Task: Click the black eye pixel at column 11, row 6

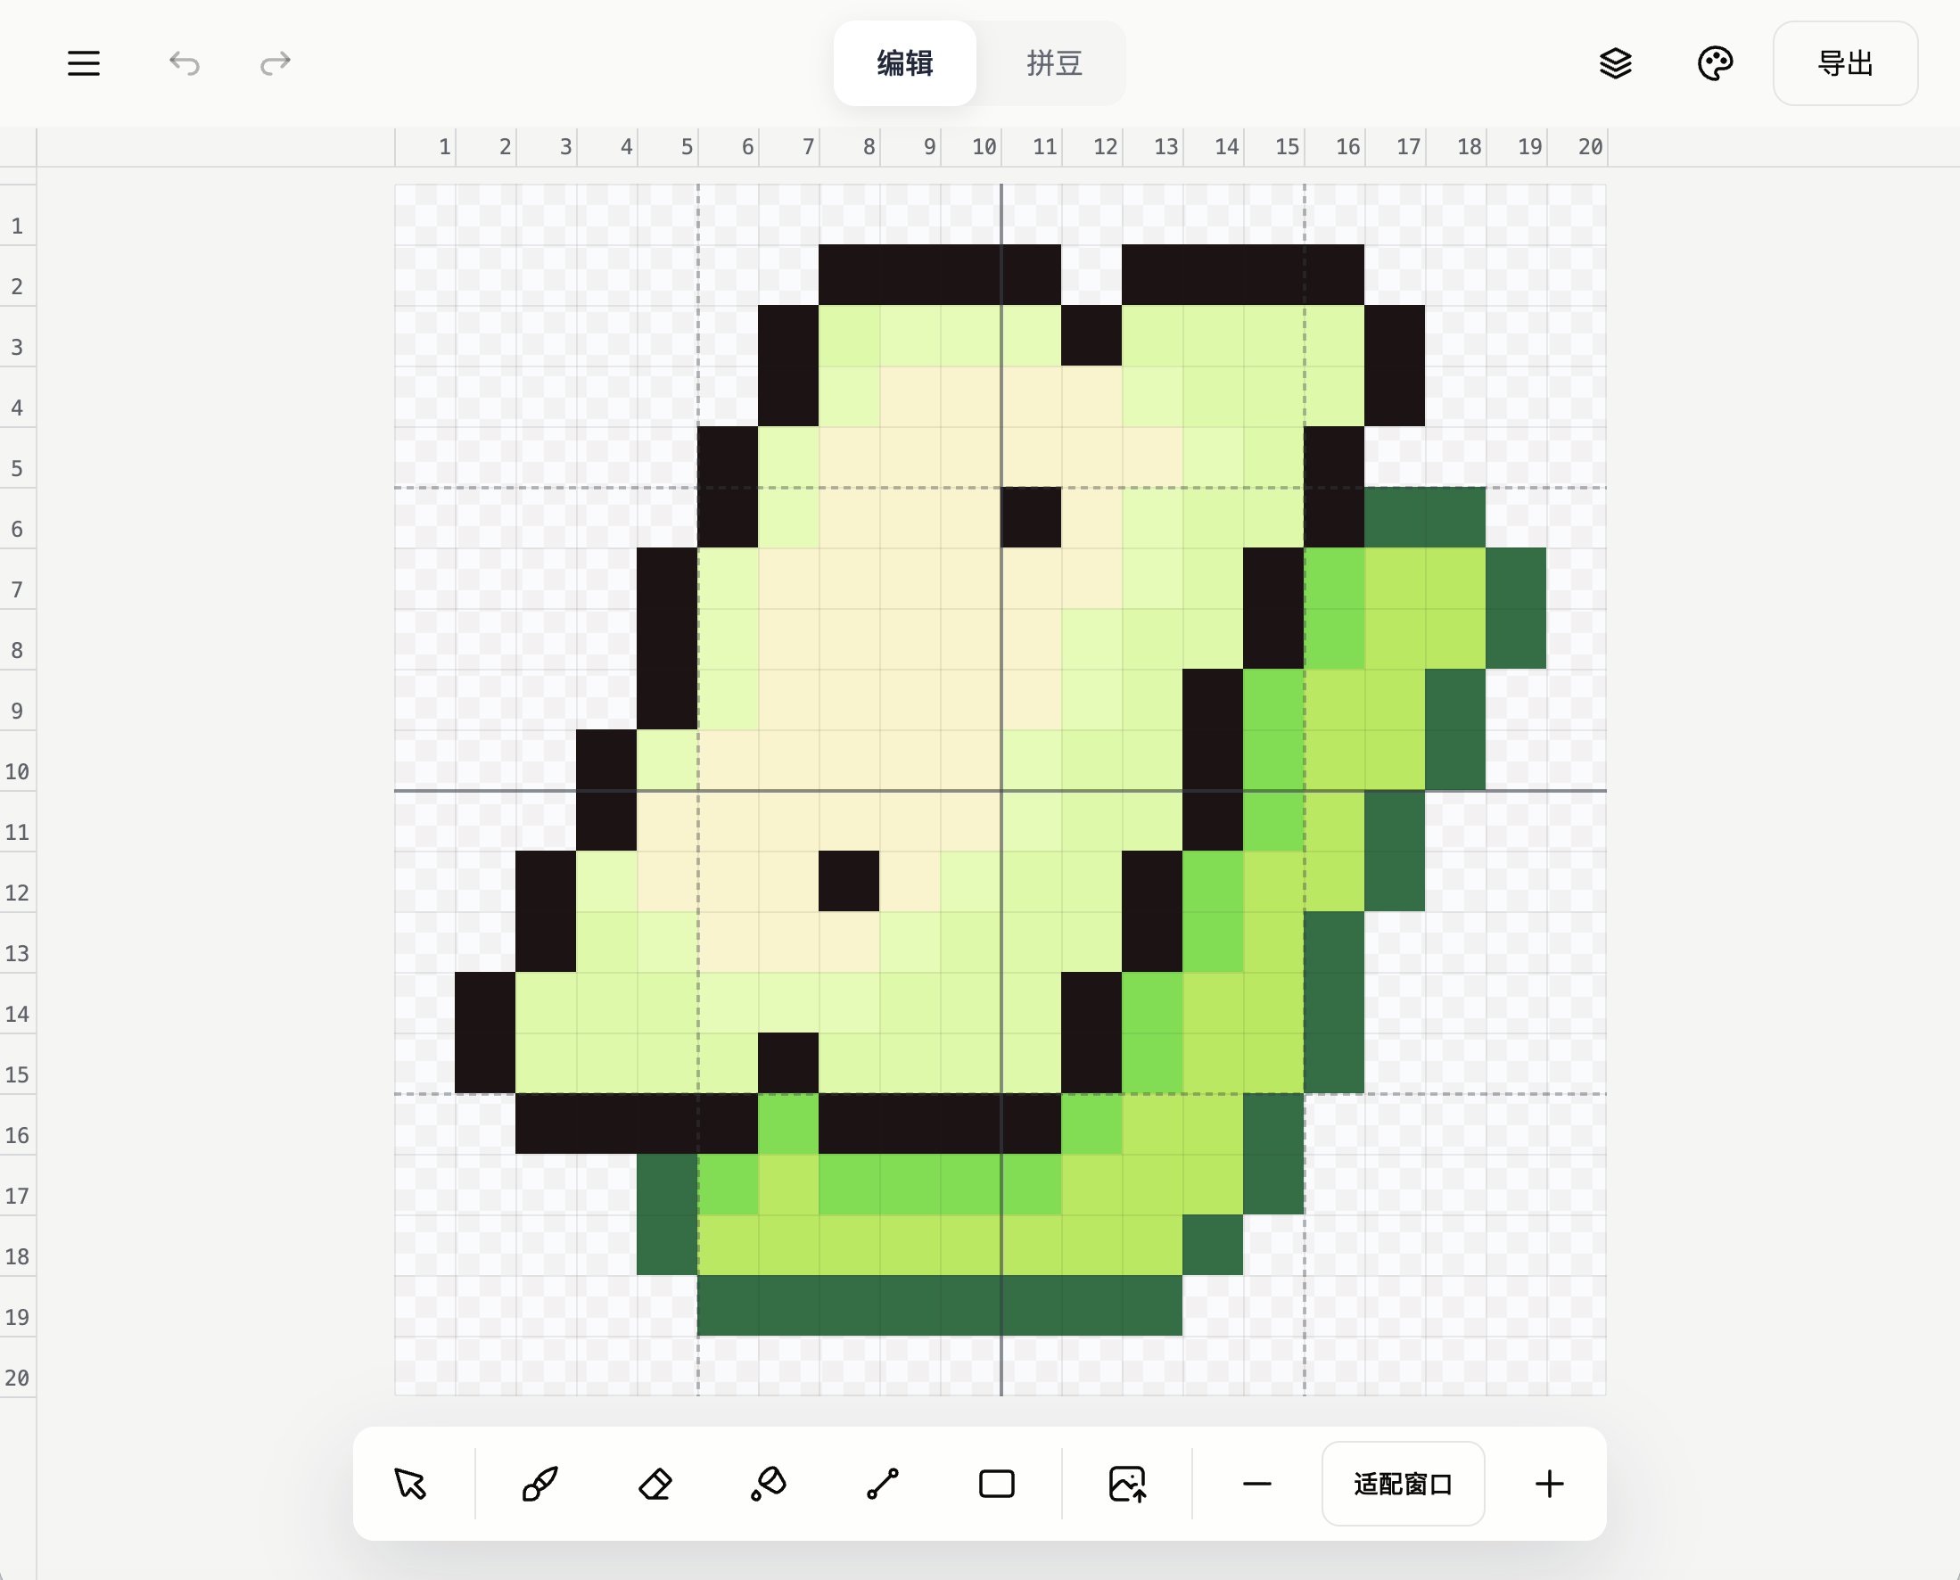Action: click(1032, 518)
